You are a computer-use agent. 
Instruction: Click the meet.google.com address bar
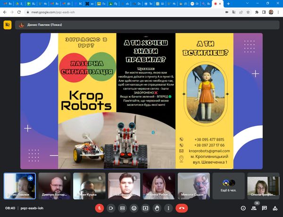pyautogui.click(x=141, y=13)
